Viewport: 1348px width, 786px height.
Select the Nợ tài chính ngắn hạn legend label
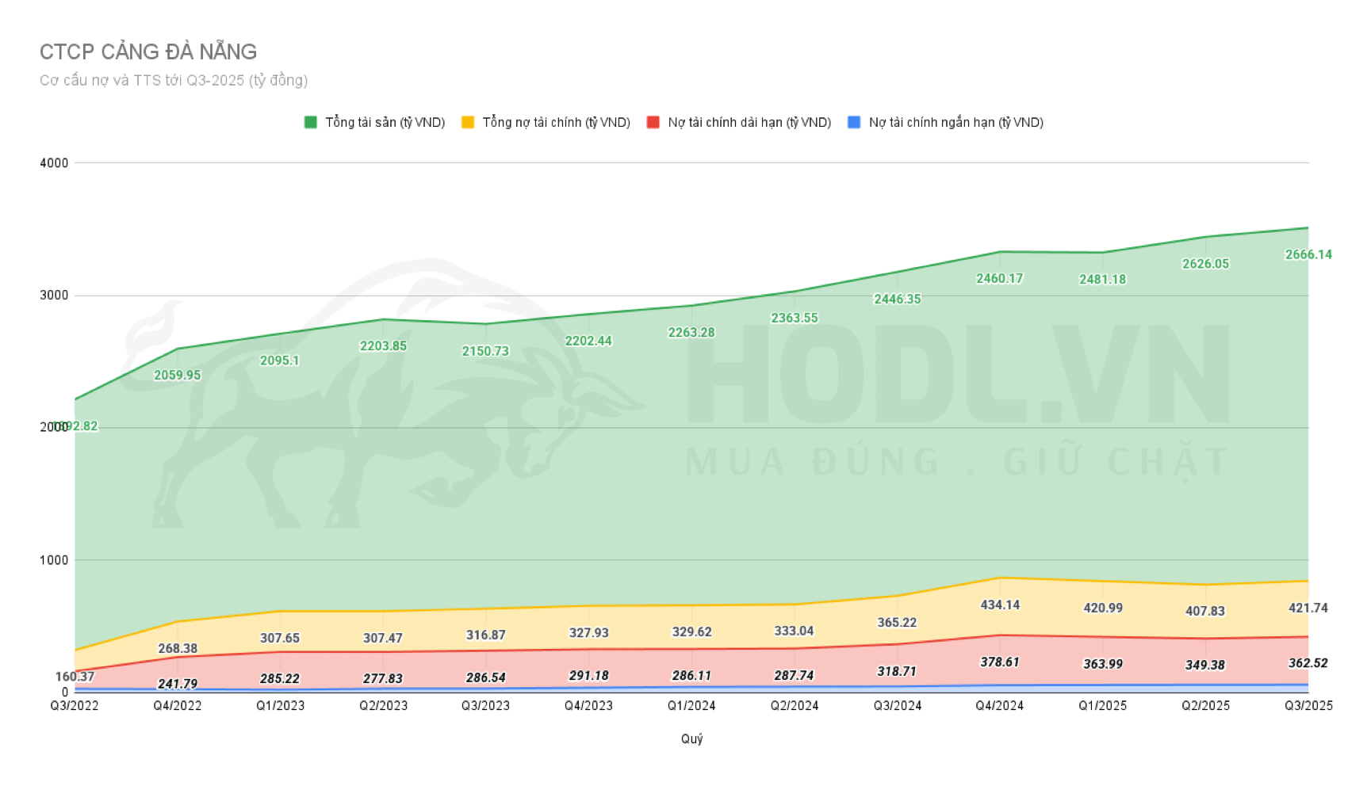955,122
